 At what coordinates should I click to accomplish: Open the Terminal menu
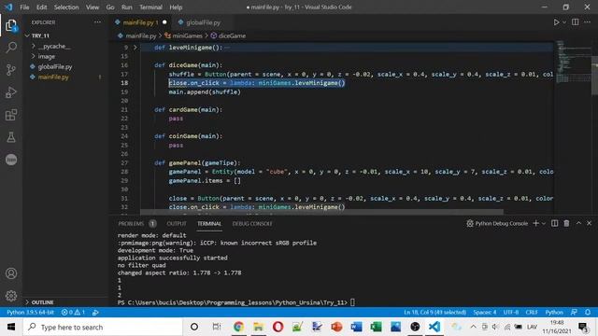coord(150,7)
